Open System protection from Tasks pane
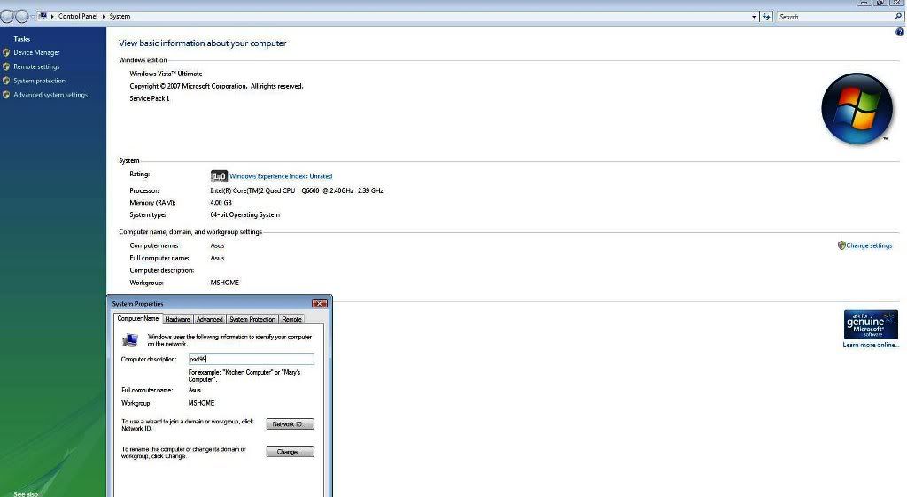 pos(39,81)
